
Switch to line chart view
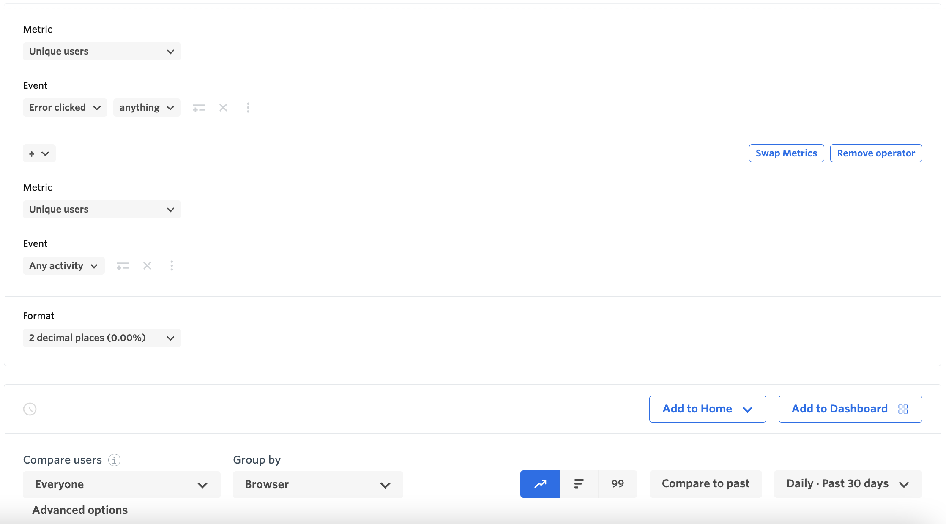540,484
